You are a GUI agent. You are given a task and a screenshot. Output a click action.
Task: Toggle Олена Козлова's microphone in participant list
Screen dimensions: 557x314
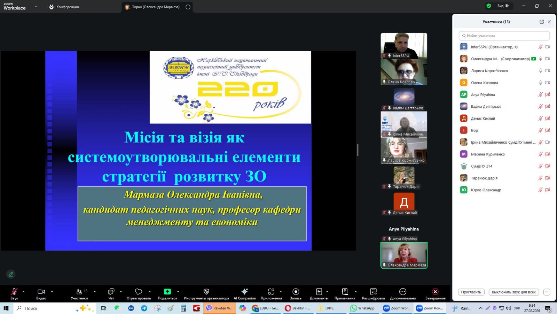click(x=540, y=83)
